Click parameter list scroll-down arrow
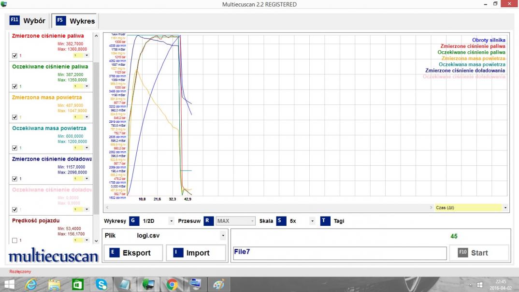 96,241
